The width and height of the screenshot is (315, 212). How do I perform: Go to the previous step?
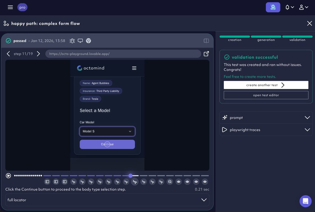pyautogui.click(x=8, y=54)
